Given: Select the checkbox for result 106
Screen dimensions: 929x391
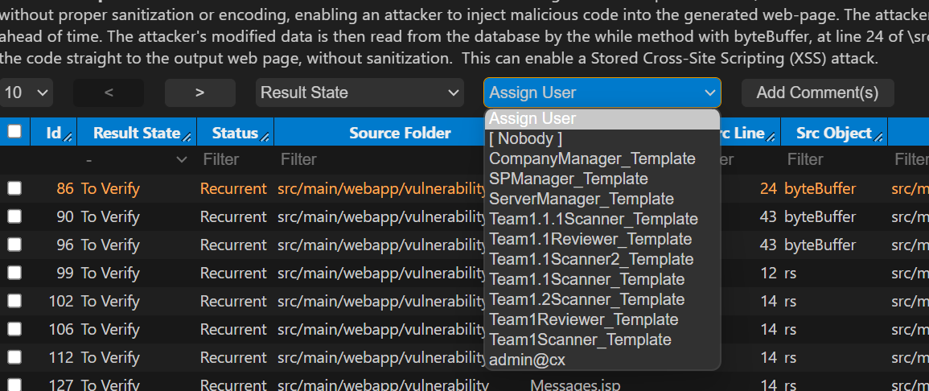Looking at the screenshot, I should tap(14, 329).
